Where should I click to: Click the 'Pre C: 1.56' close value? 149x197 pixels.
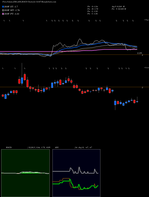click(93, 14)
